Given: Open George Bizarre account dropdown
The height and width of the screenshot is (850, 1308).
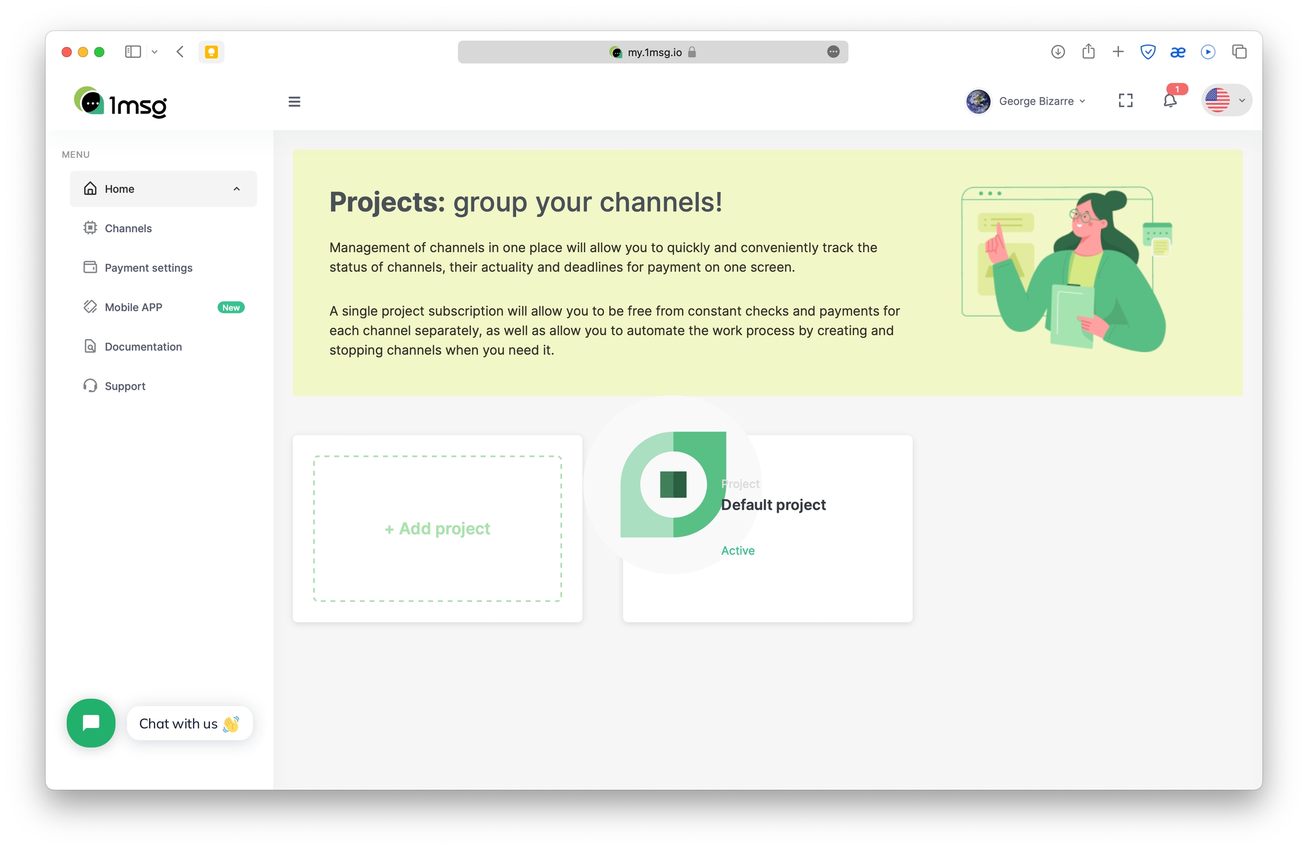Looking at the screenshot, I should pos(1026,101).
